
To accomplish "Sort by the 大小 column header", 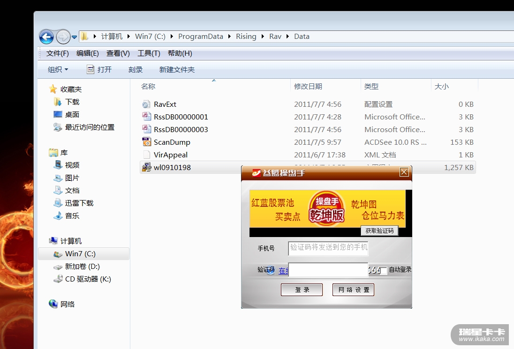I will (x=442, y=87).
